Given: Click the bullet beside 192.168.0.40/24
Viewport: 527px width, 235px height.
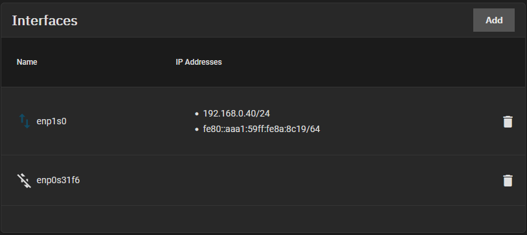Looking at the screenshot, I should click(x=197, y=114).
